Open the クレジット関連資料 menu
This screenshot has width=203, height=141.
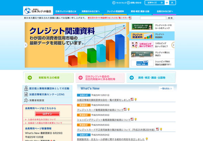click(x=115, y=11)
